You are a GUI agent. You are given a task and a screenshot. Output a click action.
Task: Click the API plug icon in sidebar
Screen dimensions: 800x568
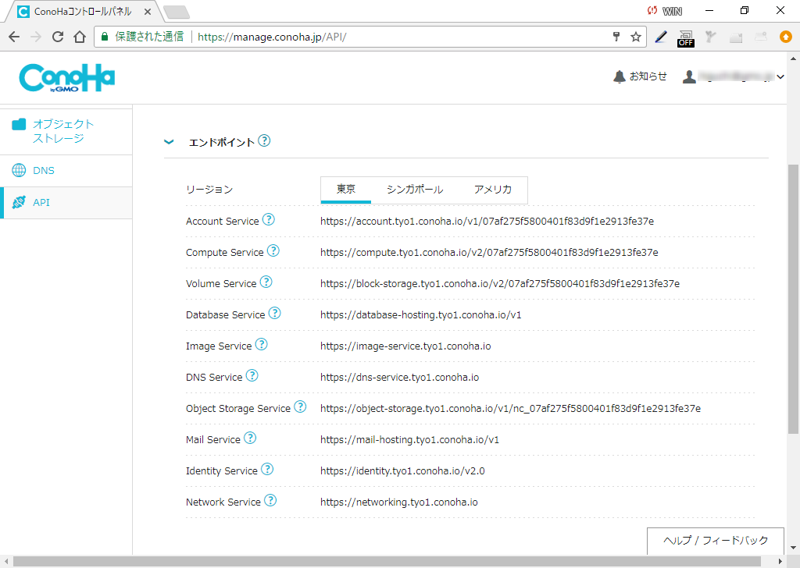(x=19, y=202)
